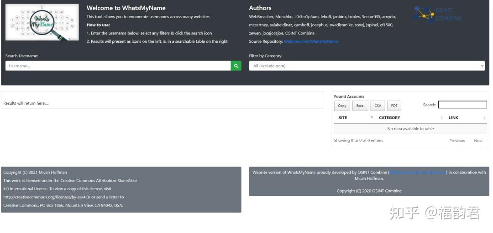Export results as PDF
The width and height of the screenshot is (493, 233).
(x=394, y=106)
